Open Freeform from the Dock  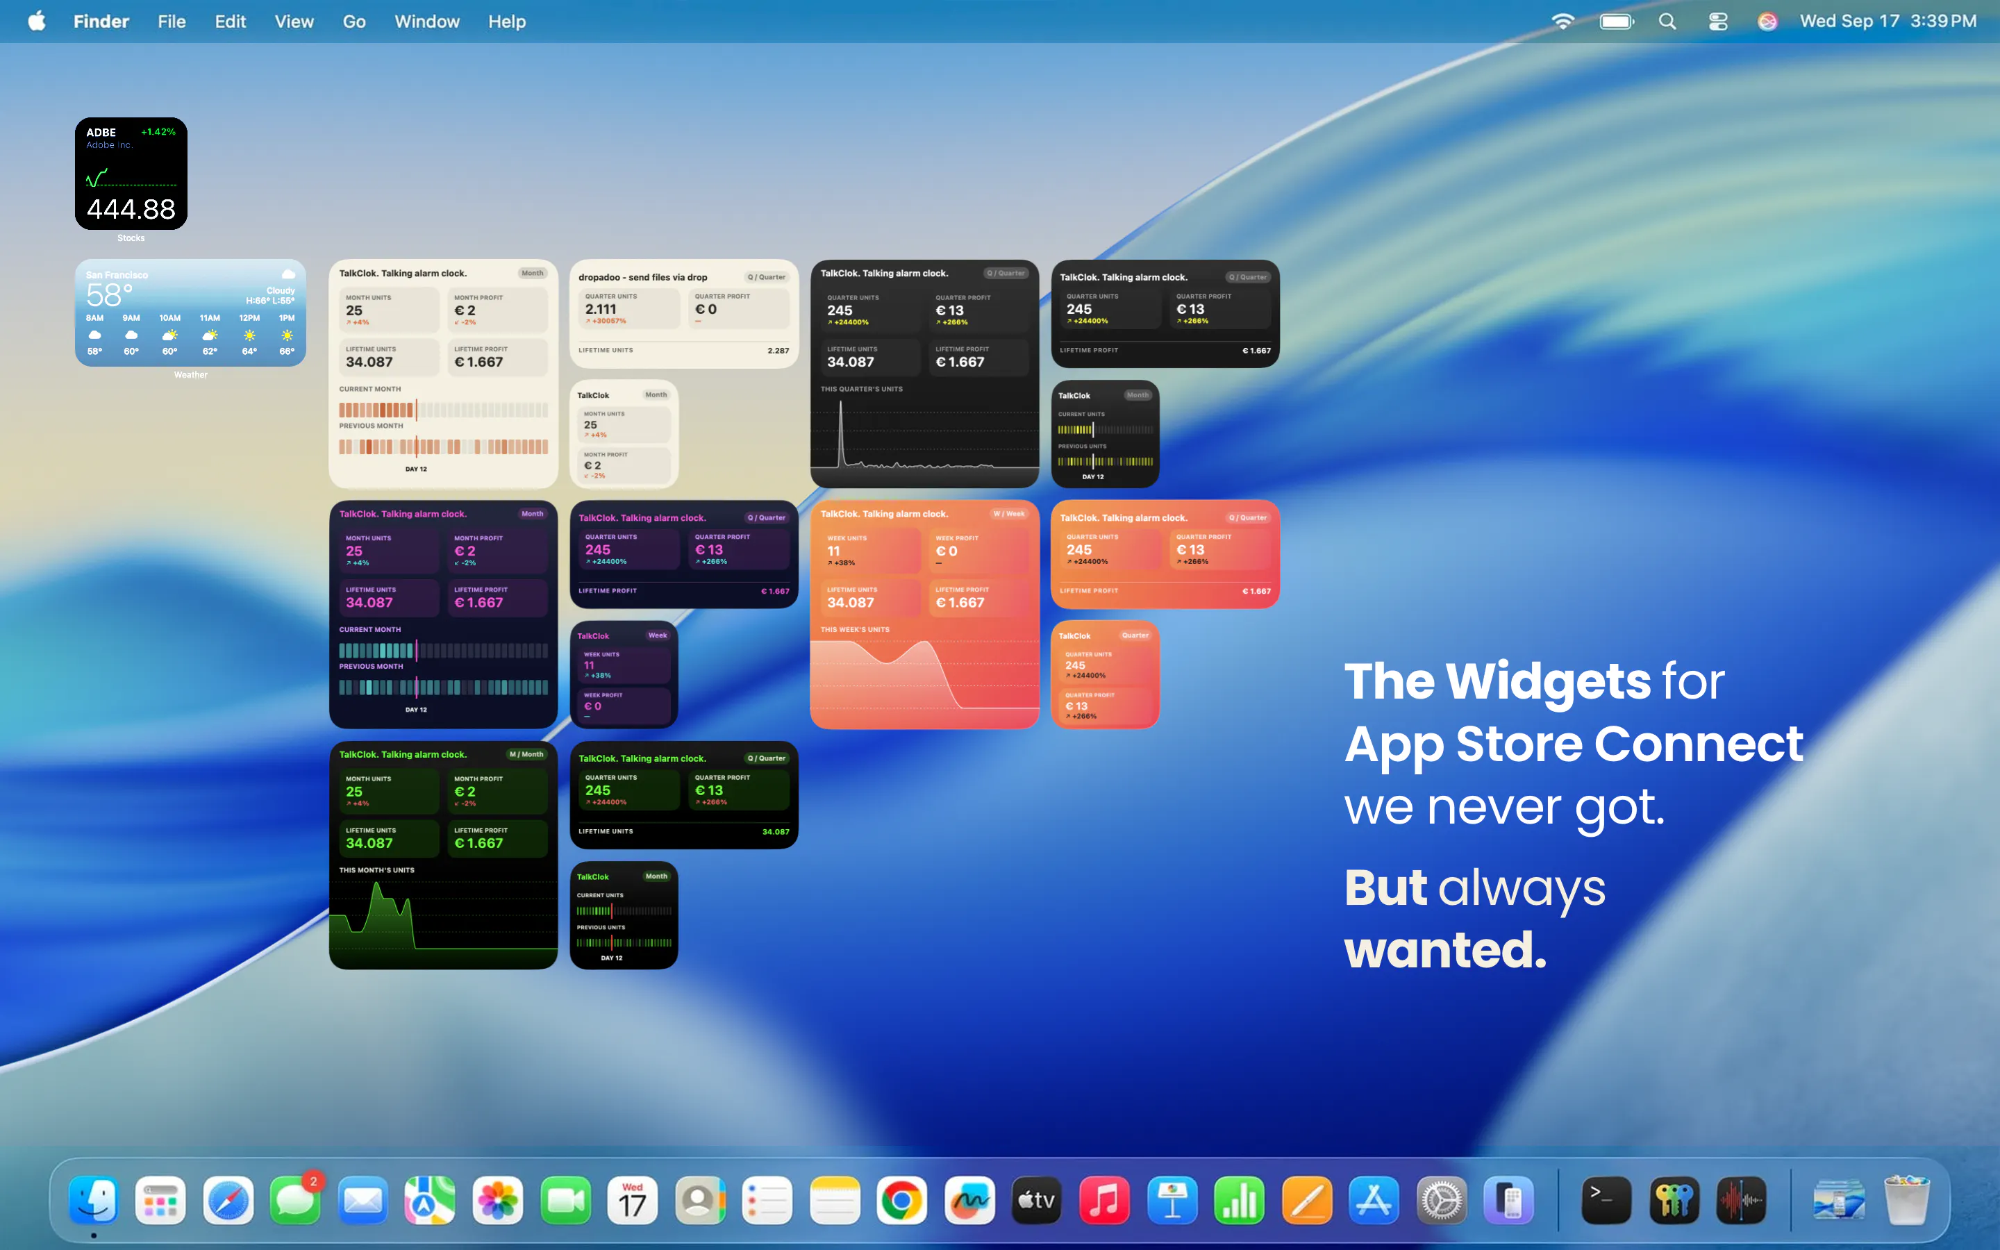969,1199
